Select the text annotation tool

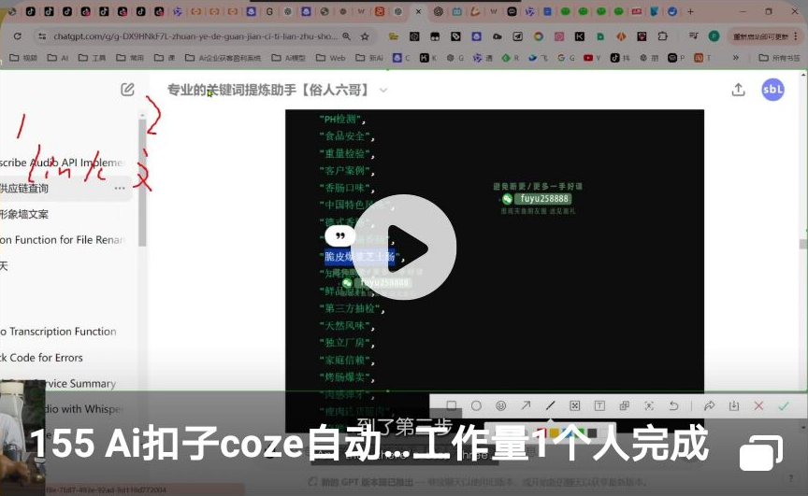tap(599, 406)
